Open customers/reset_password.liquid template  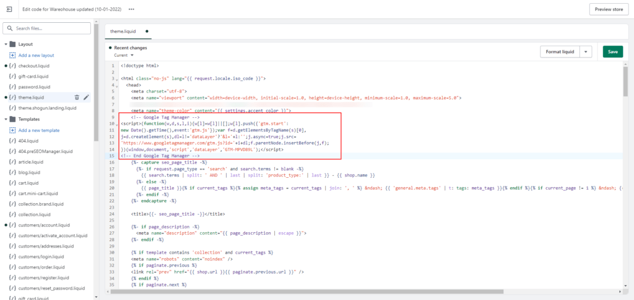coord(52,288)
